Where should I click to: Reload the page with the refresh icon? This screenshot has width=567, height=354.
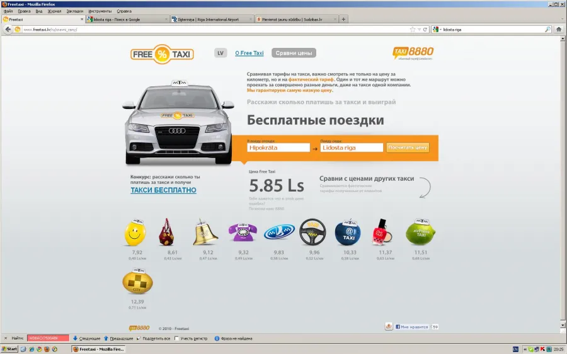tap(425, 29)
